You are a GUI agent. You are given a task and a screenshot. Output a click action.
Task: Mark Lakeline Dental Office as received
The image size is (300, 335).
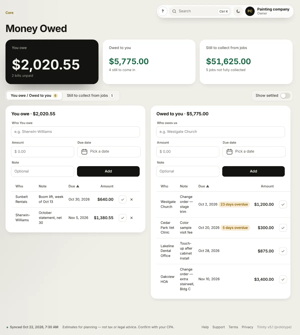pos(283,251)
